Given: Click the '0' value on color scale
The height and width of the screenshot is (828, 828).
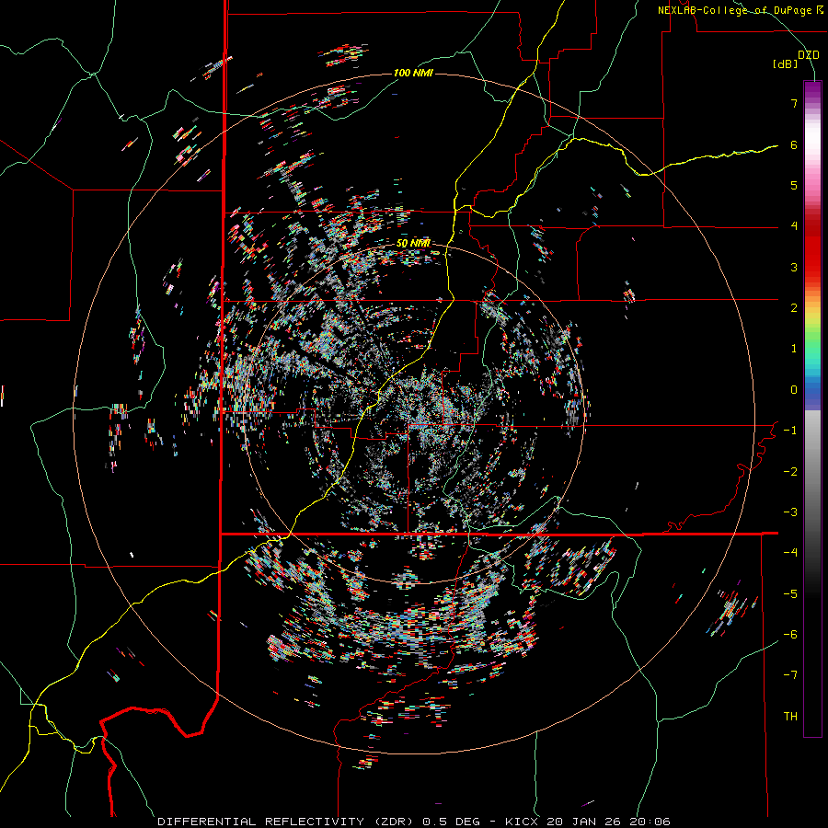Looking at the screenshot, I should pyautogui.click(x=794, y=390).
